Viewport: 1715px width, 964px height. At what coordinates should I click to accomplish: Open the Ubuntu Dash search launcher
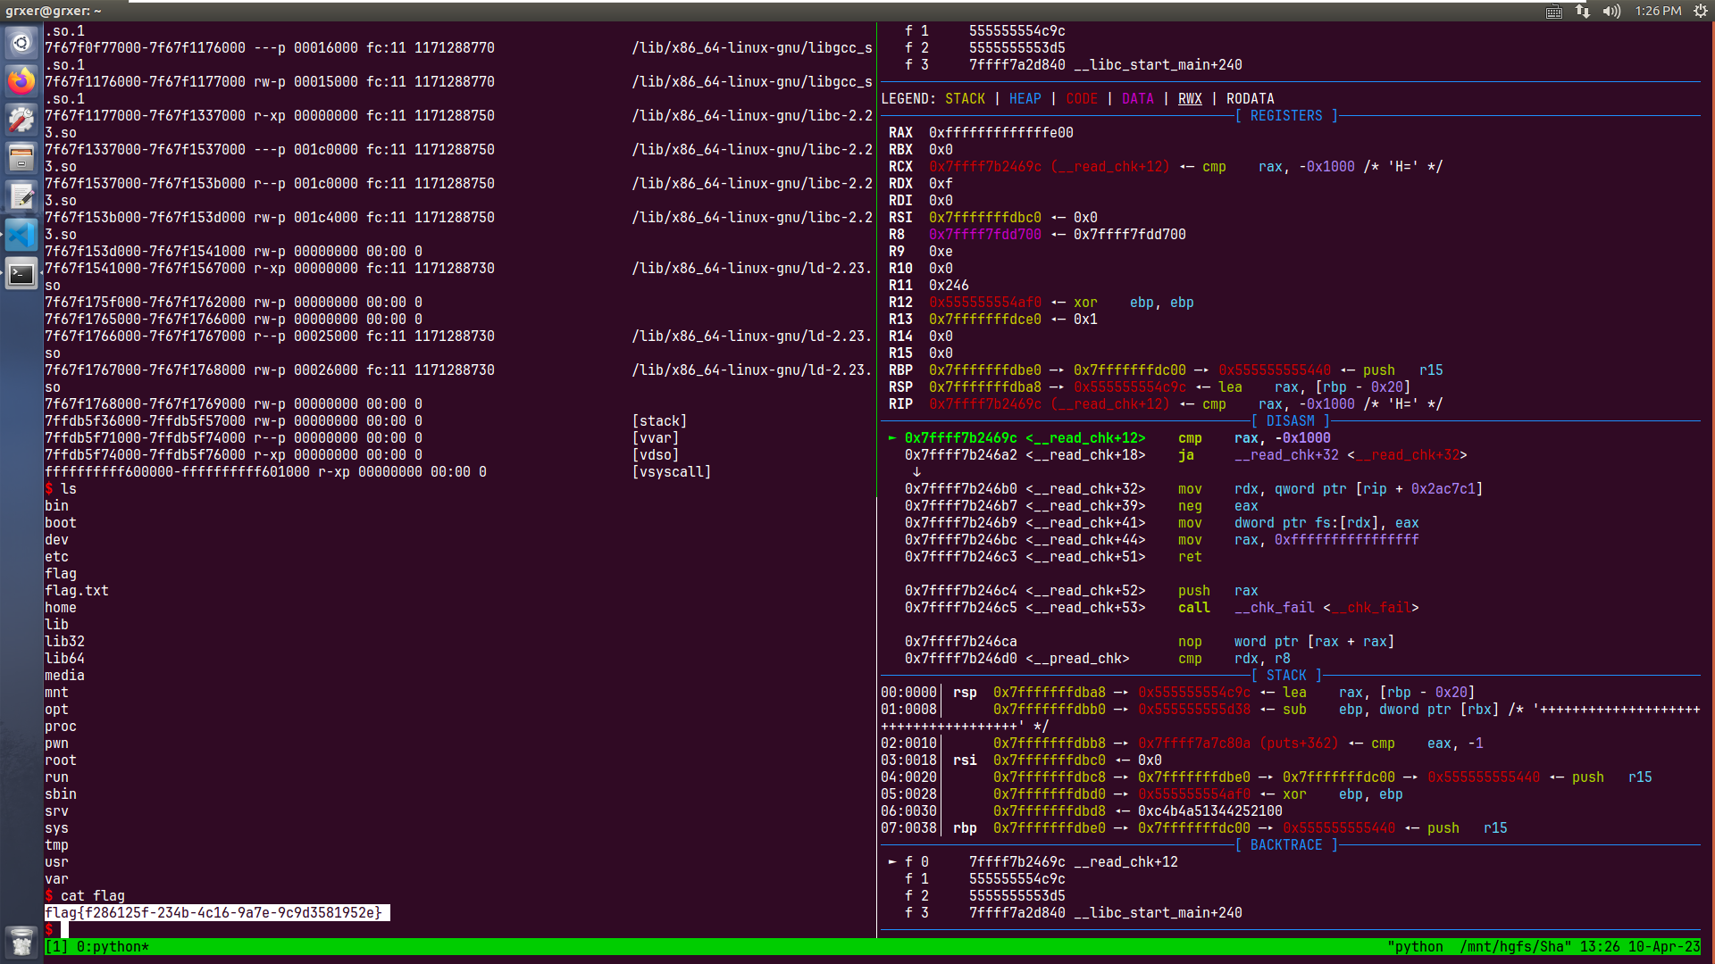pyautogui.click(x=21, y=43)
